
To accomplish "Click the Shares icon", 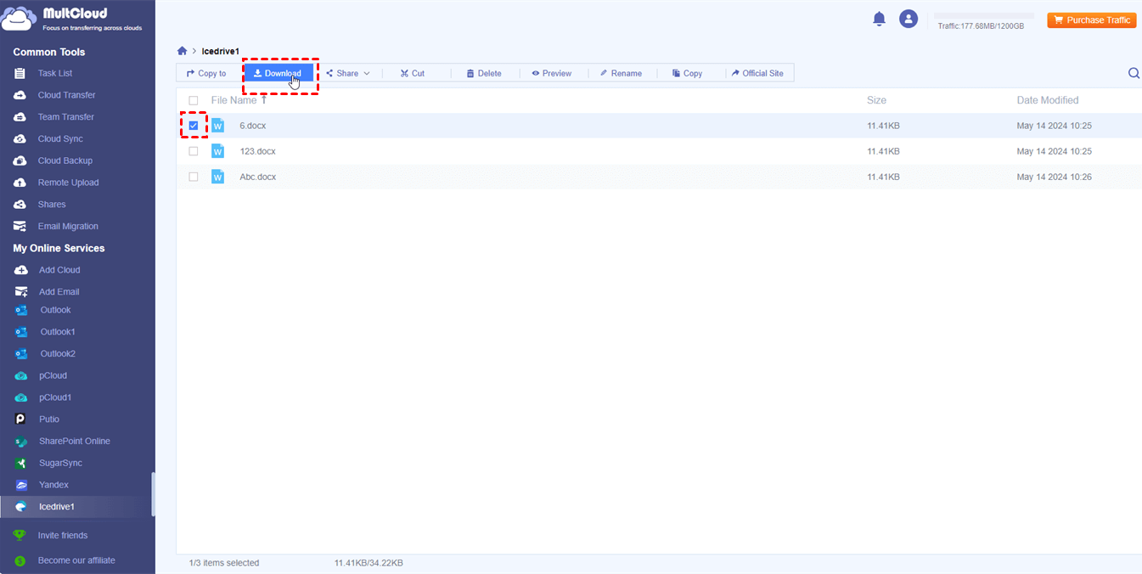I will 20,205.
